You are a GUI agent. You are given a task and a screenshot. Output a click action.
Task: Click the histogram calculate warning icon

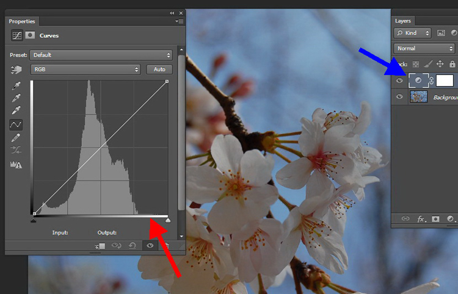click(16, 165)
